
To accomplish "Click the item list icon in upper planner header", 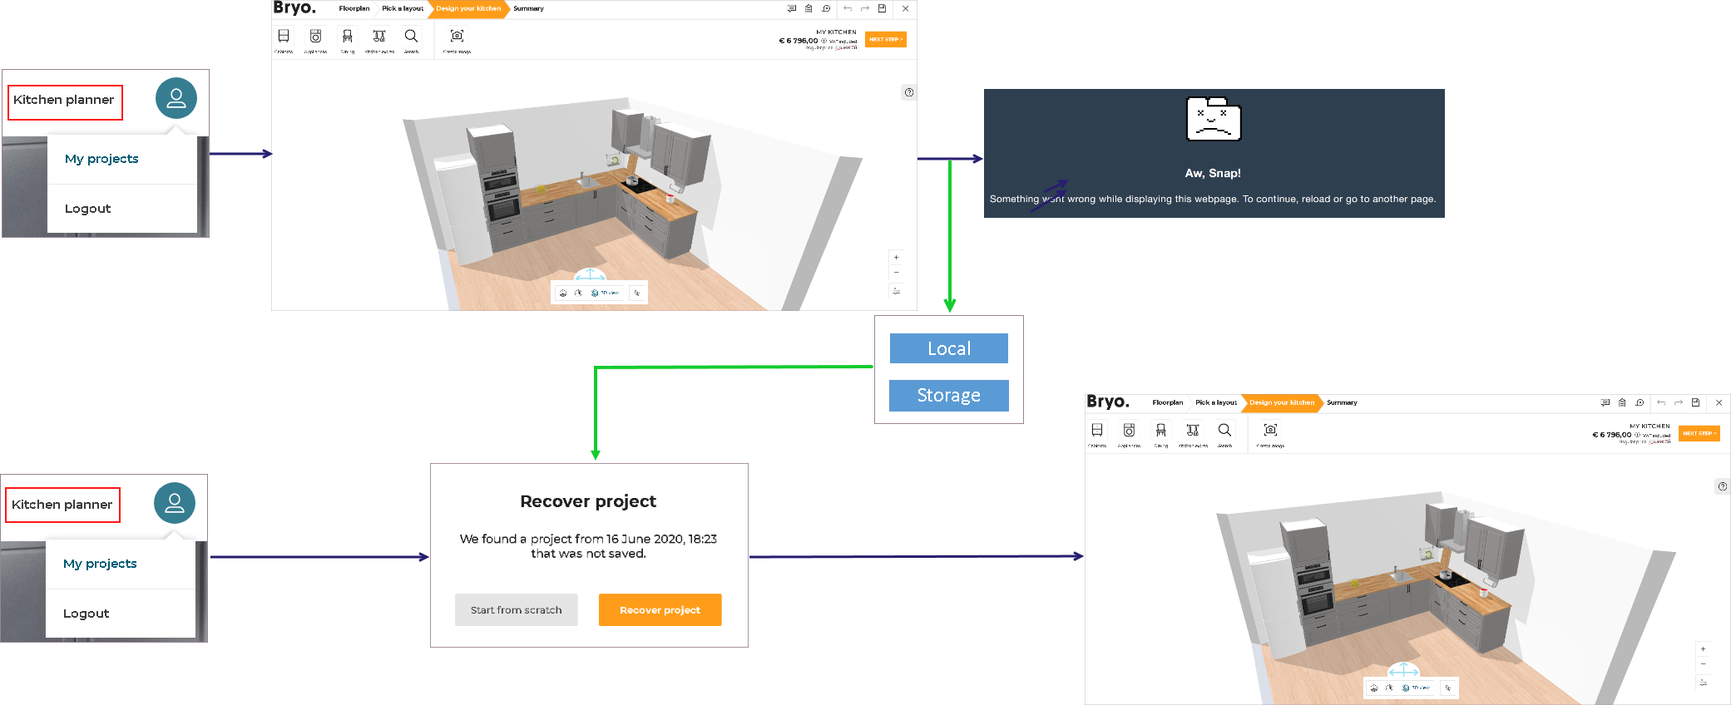I will tap(809, 8).
